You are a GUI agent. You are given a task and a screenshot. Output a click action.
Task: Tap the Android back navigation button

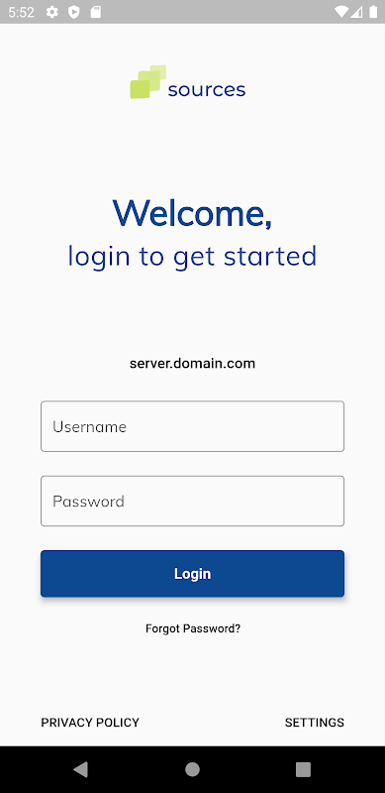(x=80, y=769)
